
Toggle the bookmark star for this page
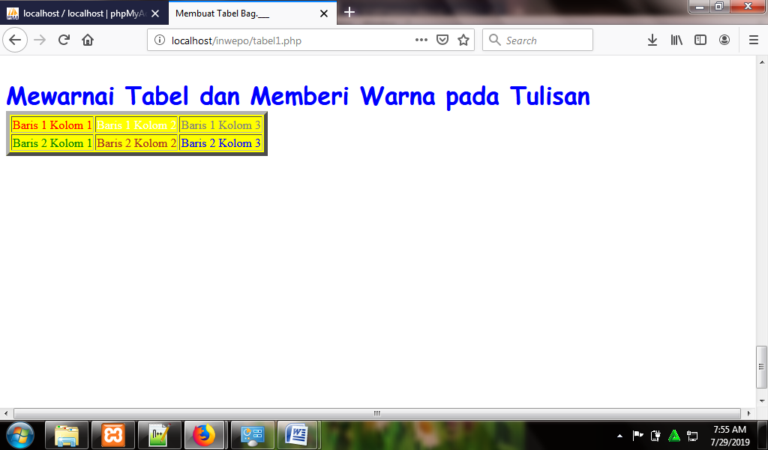point(463,40)
